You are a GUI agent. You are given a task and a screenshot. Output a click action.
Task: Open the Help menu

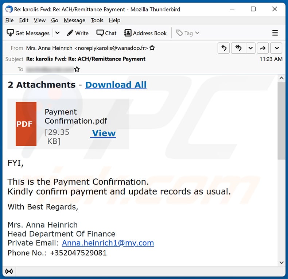pos(114,20)
